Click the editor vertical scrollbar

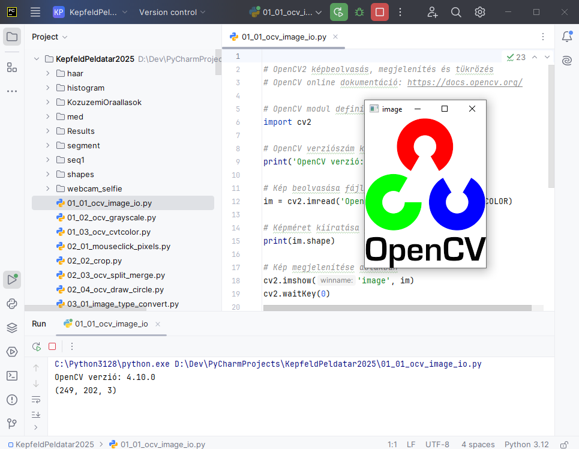click(551, 127)
